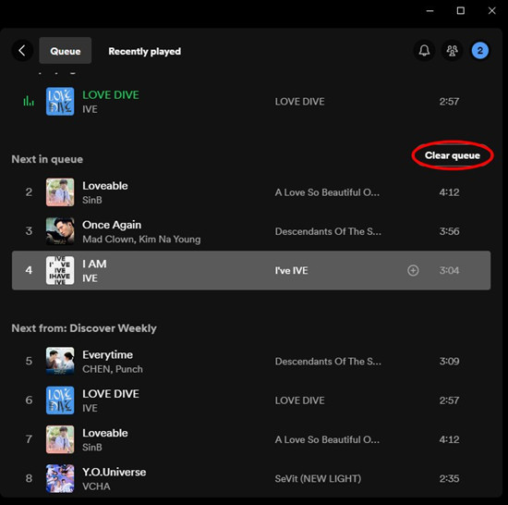
Task: Open the SeVit (NEW LIGHT) album link
Action: click(x=318, y=479)
